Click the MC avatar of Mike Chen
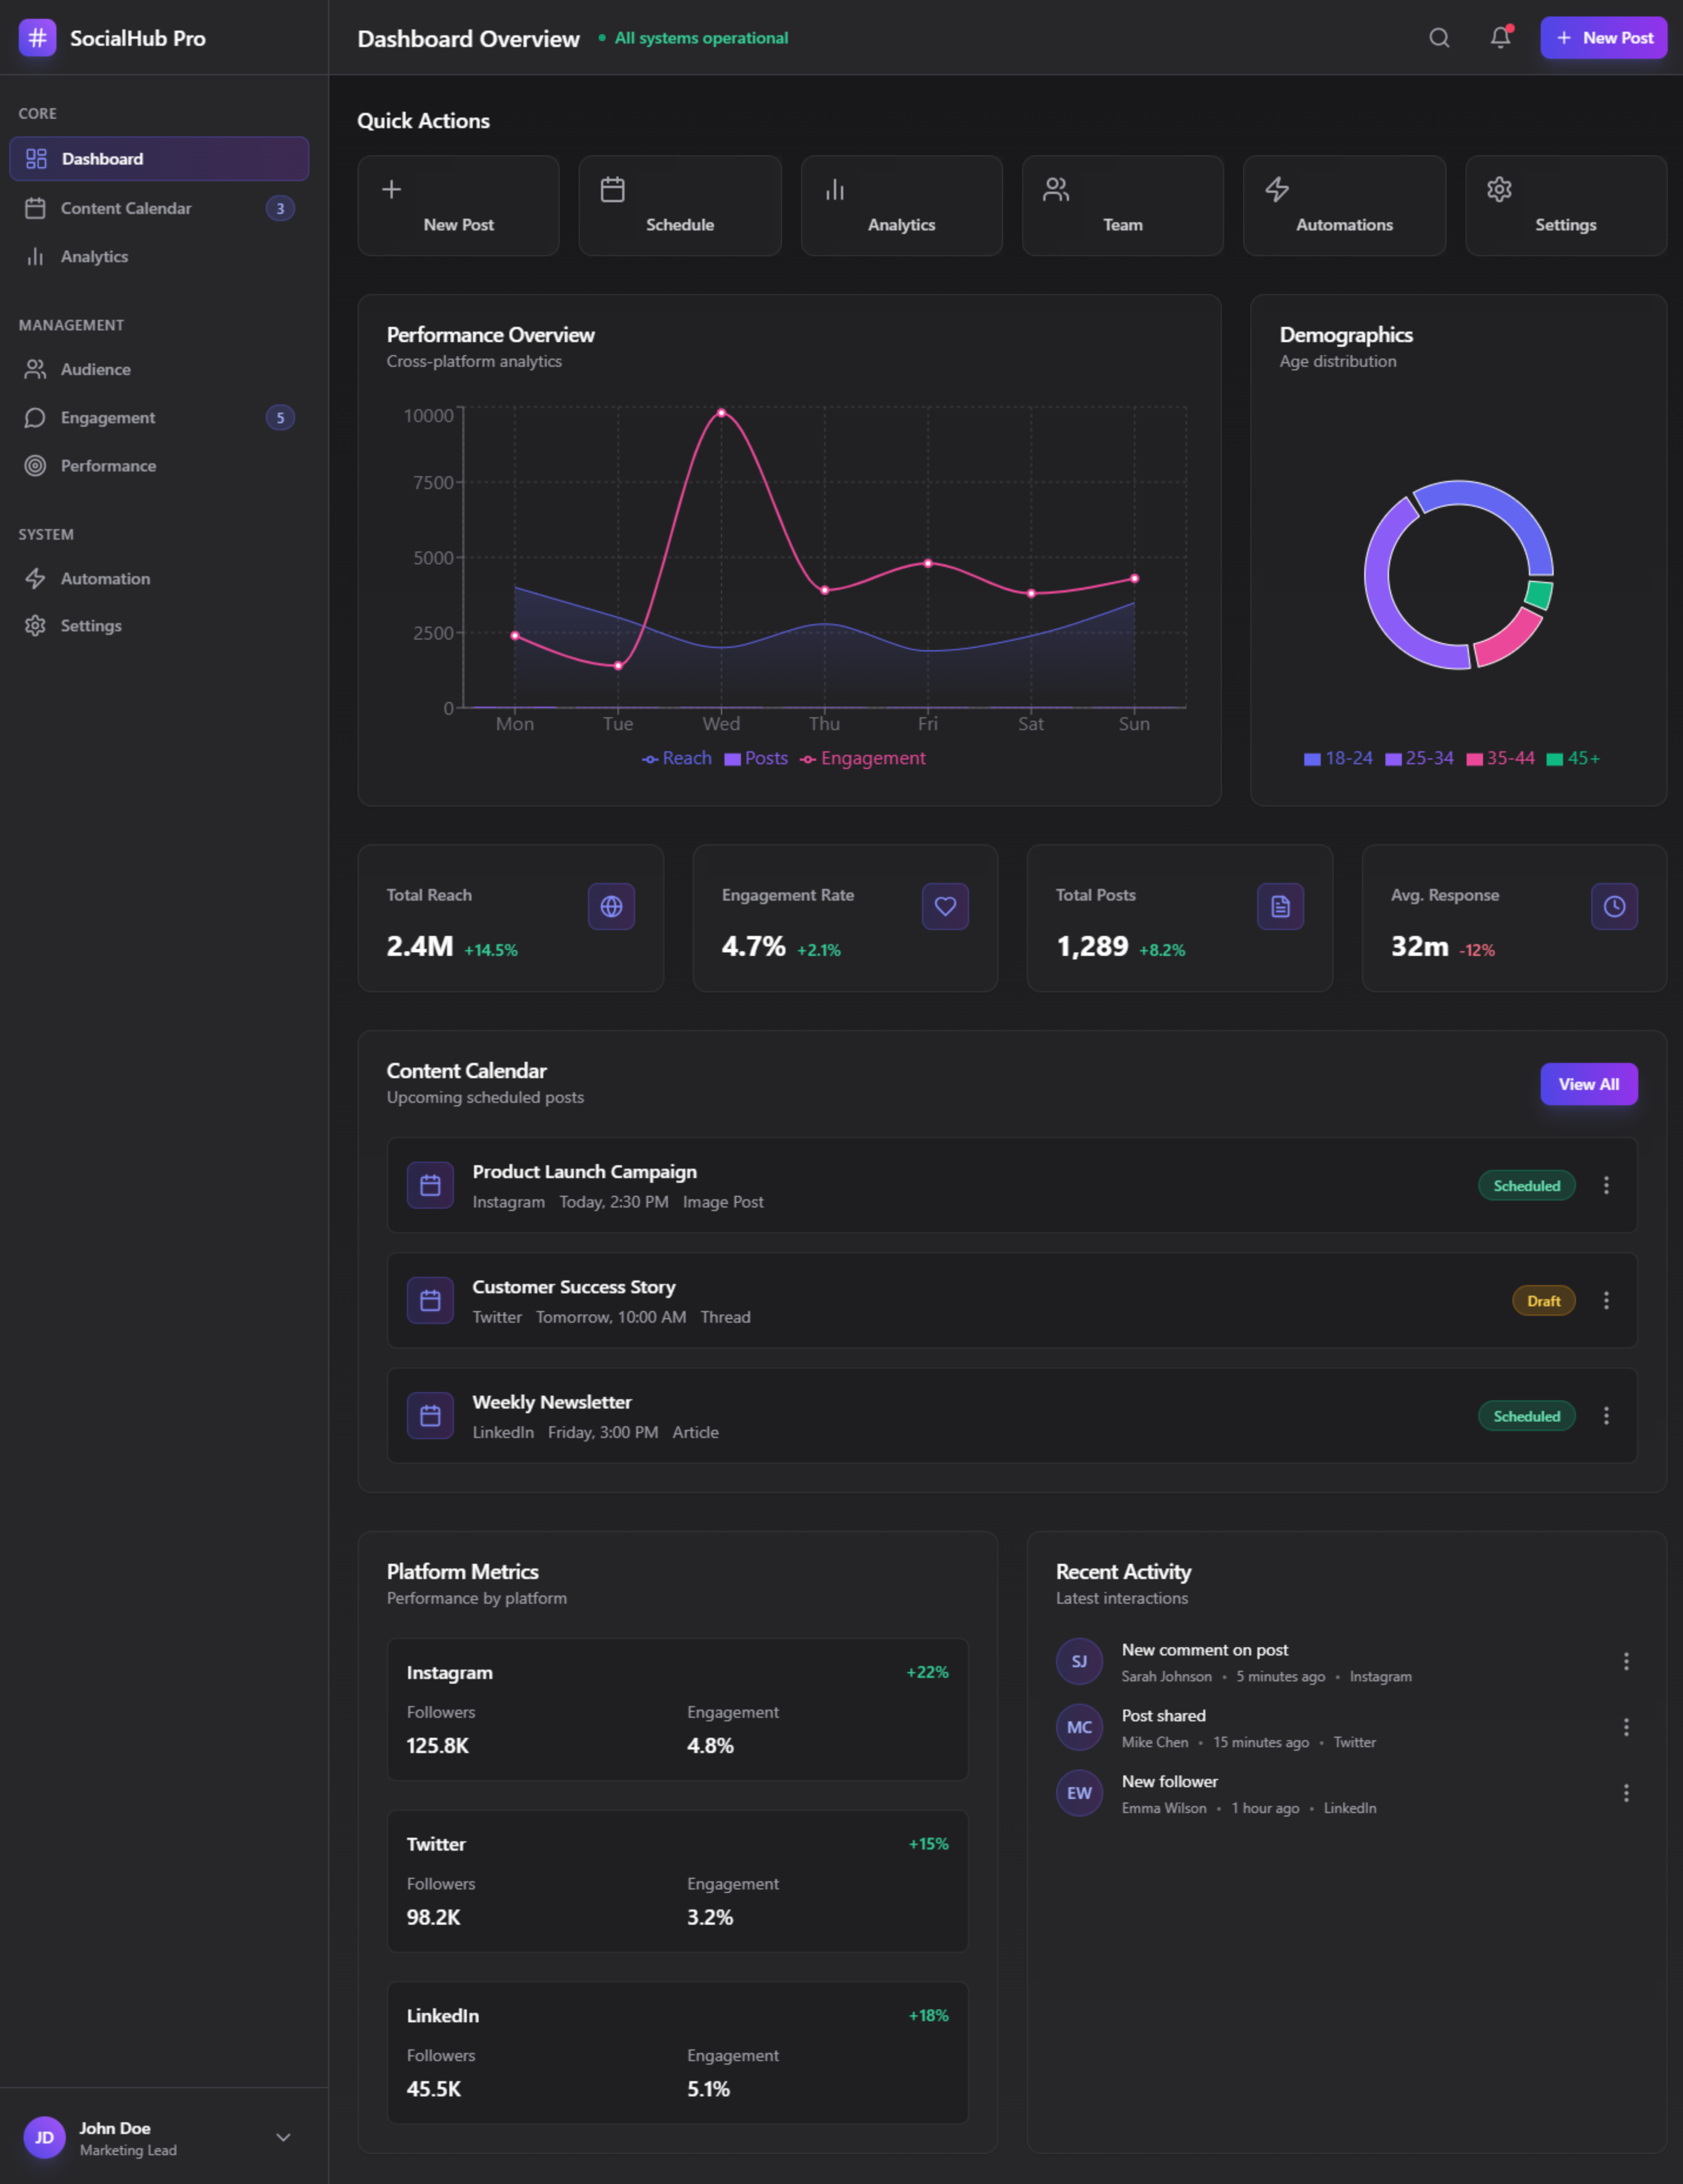Image resolution: width=1683 pixels, height=2184 pixels. (x=1079, y=1727)
